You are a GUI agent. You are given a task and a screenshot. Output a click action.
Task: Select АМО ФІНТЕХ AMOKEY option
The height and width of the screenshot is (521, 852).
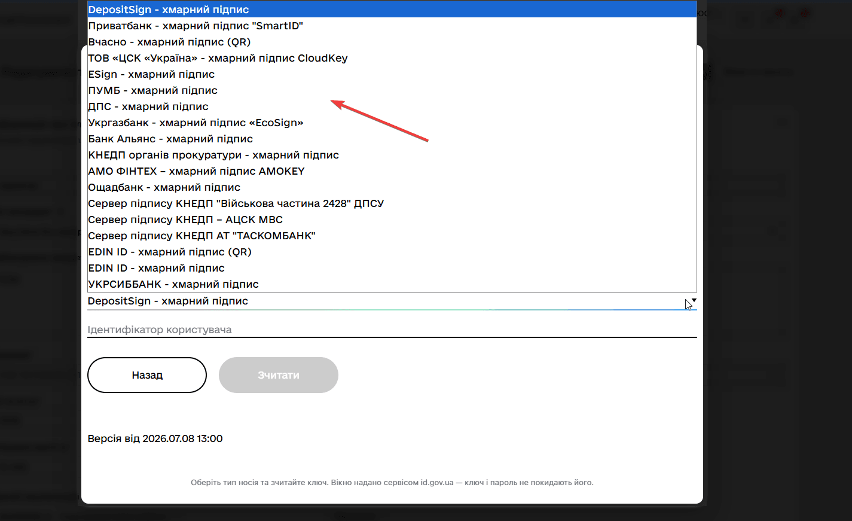(x=392, y=171)
